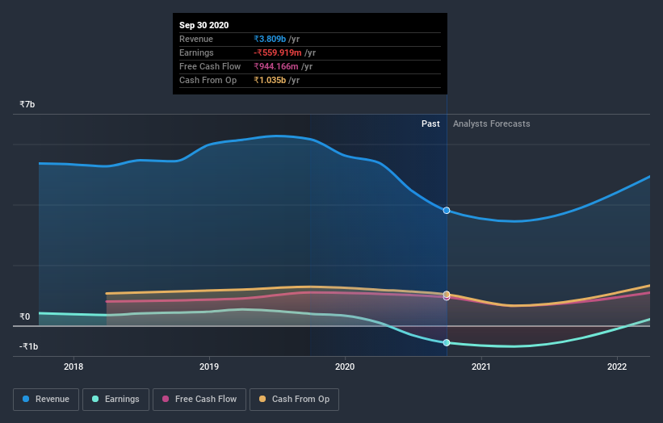663x423 pixels.
Task: Toggle the Cash From Op legend button
Action: pyautogui.click(x=294, y=400)
